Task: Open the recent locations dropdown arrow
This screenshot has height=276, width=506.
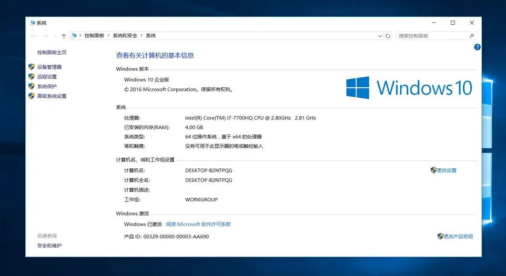Action: (55, 36)
